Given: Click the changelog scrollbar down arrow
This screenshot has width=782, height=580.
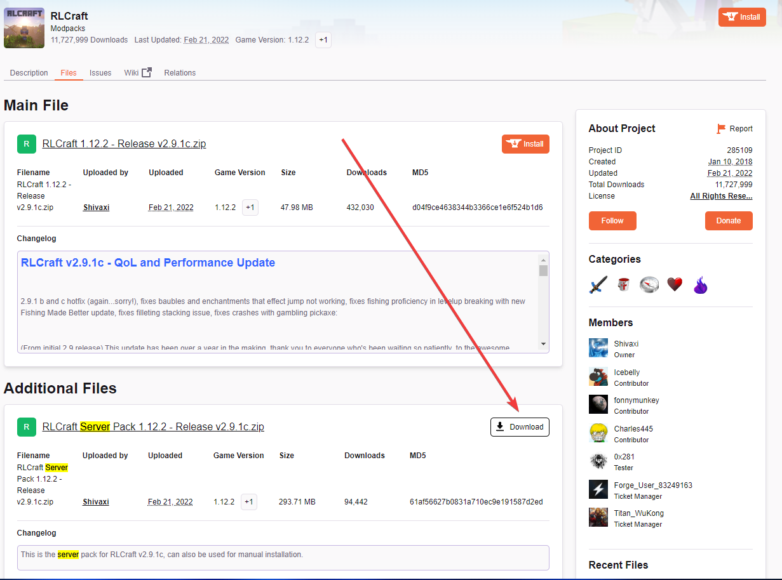Looking at the screenshot, I should point(543,344).
